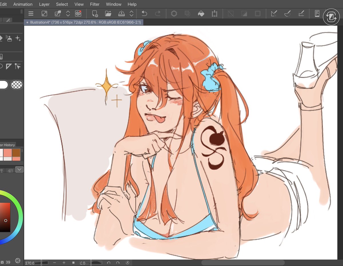Create a new canvas with the New icon

95,13
